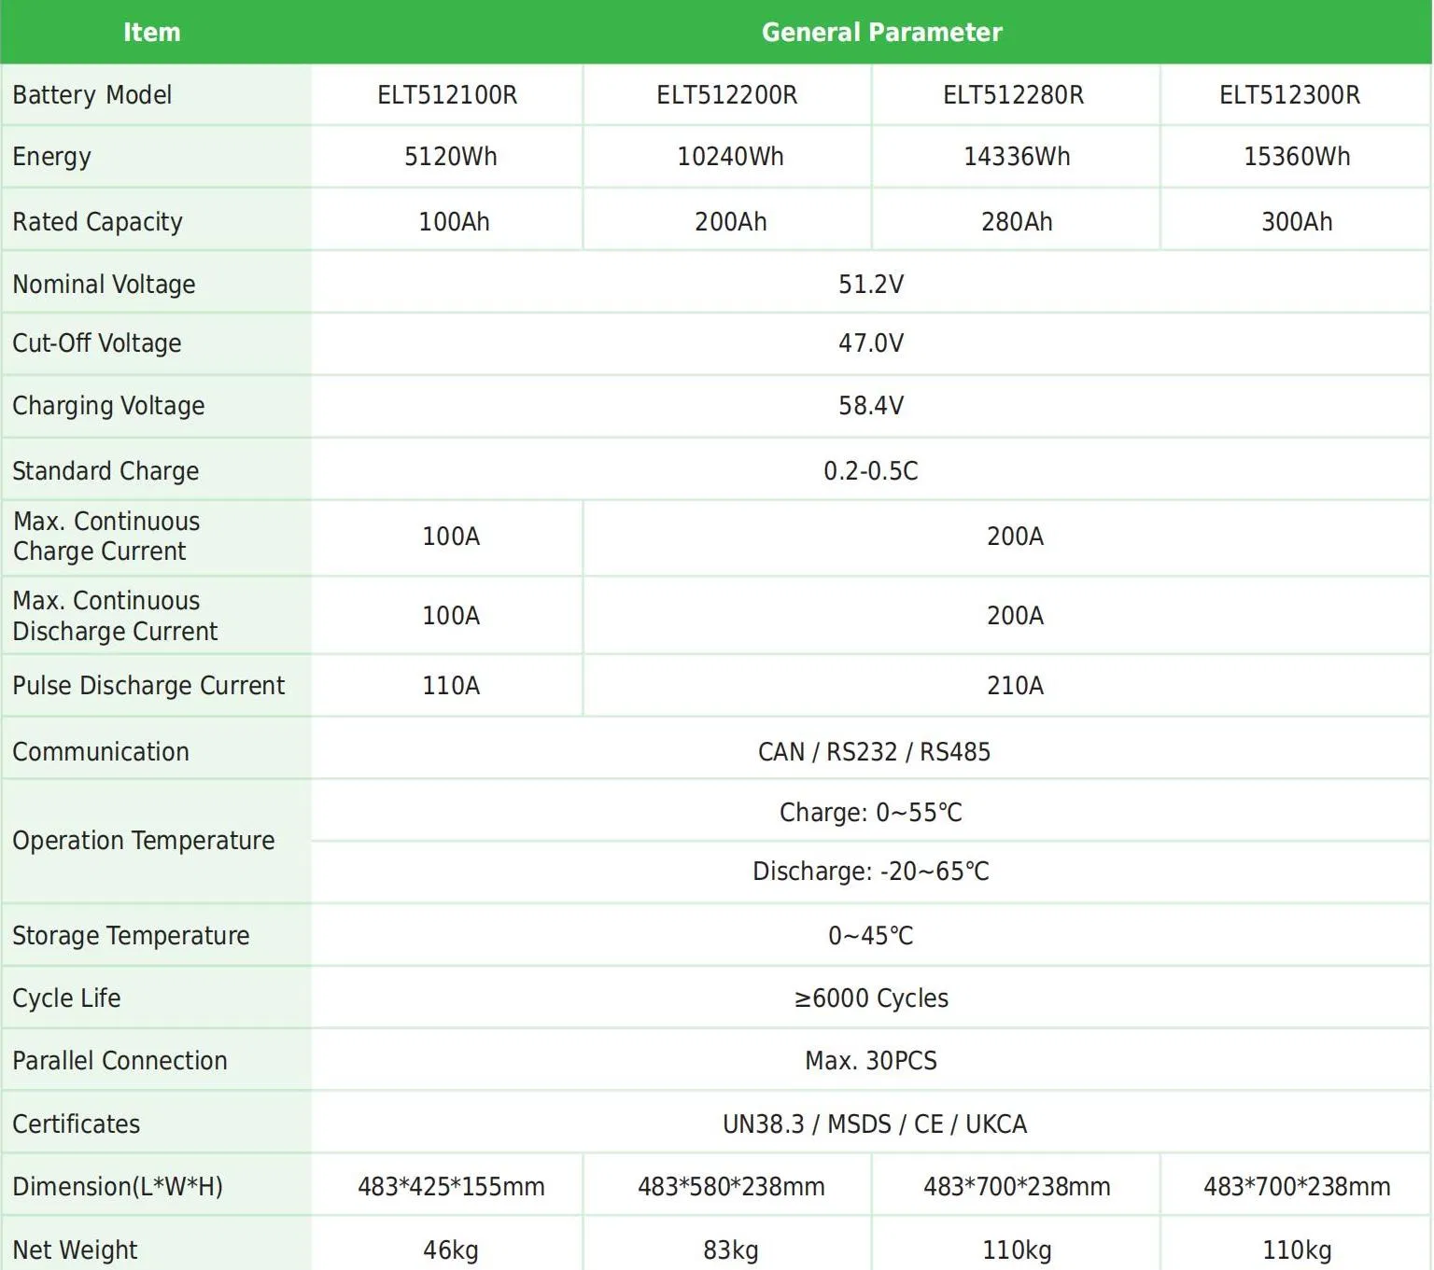Select the energy value "15360Wh"
Image resolution: width=1434 pixels, height=1270 pixels.
1298,157
